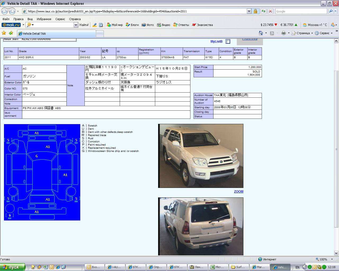339x271 pixels.
Task: Open Знакомства from the mail.ru toolbar
Action: [202, 25]
